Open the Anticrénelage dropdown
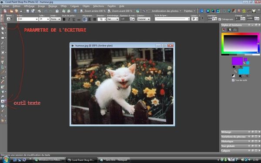This screenshot has width=261, height=163. pyautogui.click(x=113, y=19)
